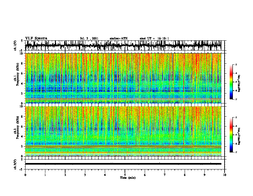Click the "station=ATH" header label
The height and width of the screenshot is (196, 253).
119,38
